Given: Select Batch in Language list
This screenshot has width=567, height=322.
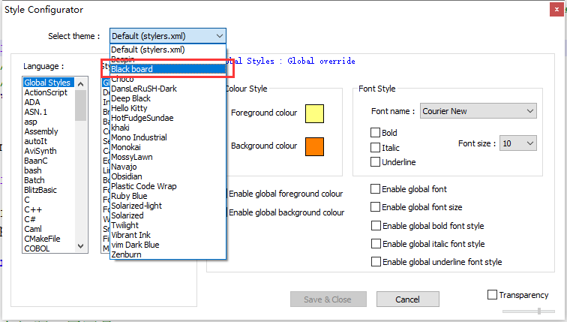Looking at the screenshot, I should coord(49,180).
